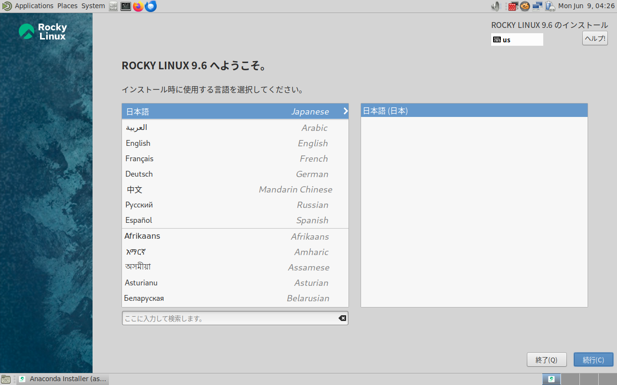
Task: Open the System menu
Action: 93,6
